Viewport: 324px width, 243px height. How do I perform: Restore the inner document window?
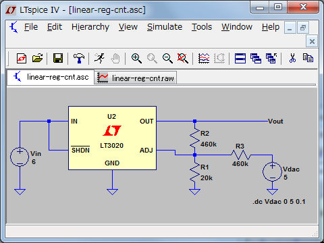pyautogui.click(x=303, y=28)
